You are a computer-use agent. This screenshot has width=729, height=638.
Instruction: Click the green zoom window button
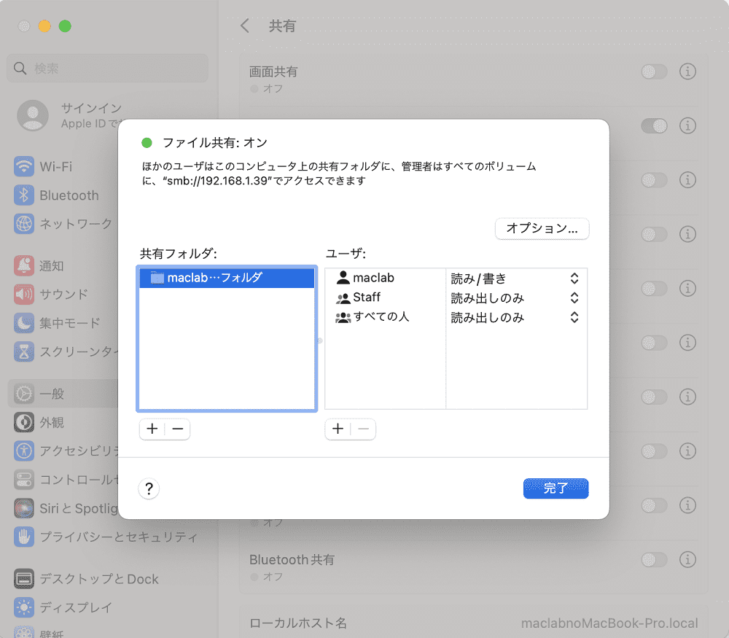(x=65, y=26)
